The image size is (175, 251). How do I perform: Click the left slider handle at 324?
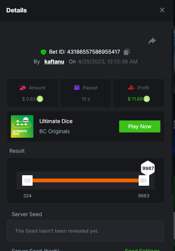[27, 180]
